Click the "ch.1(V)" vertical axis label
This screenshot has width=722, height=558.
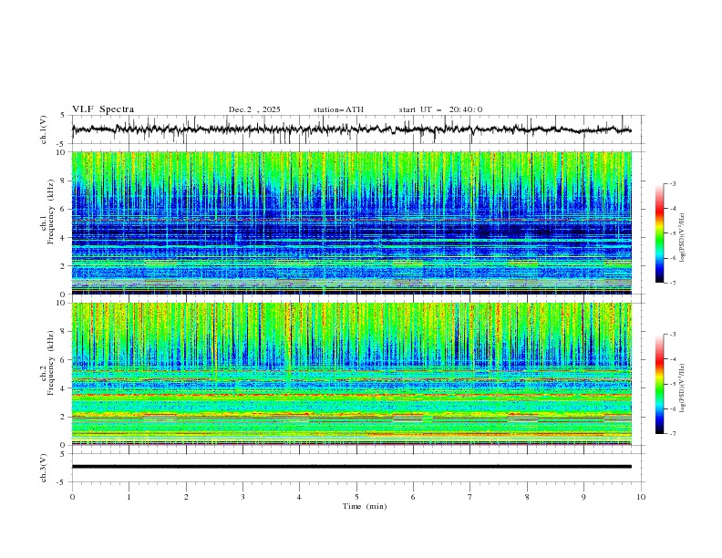click(x=44, y=129)
